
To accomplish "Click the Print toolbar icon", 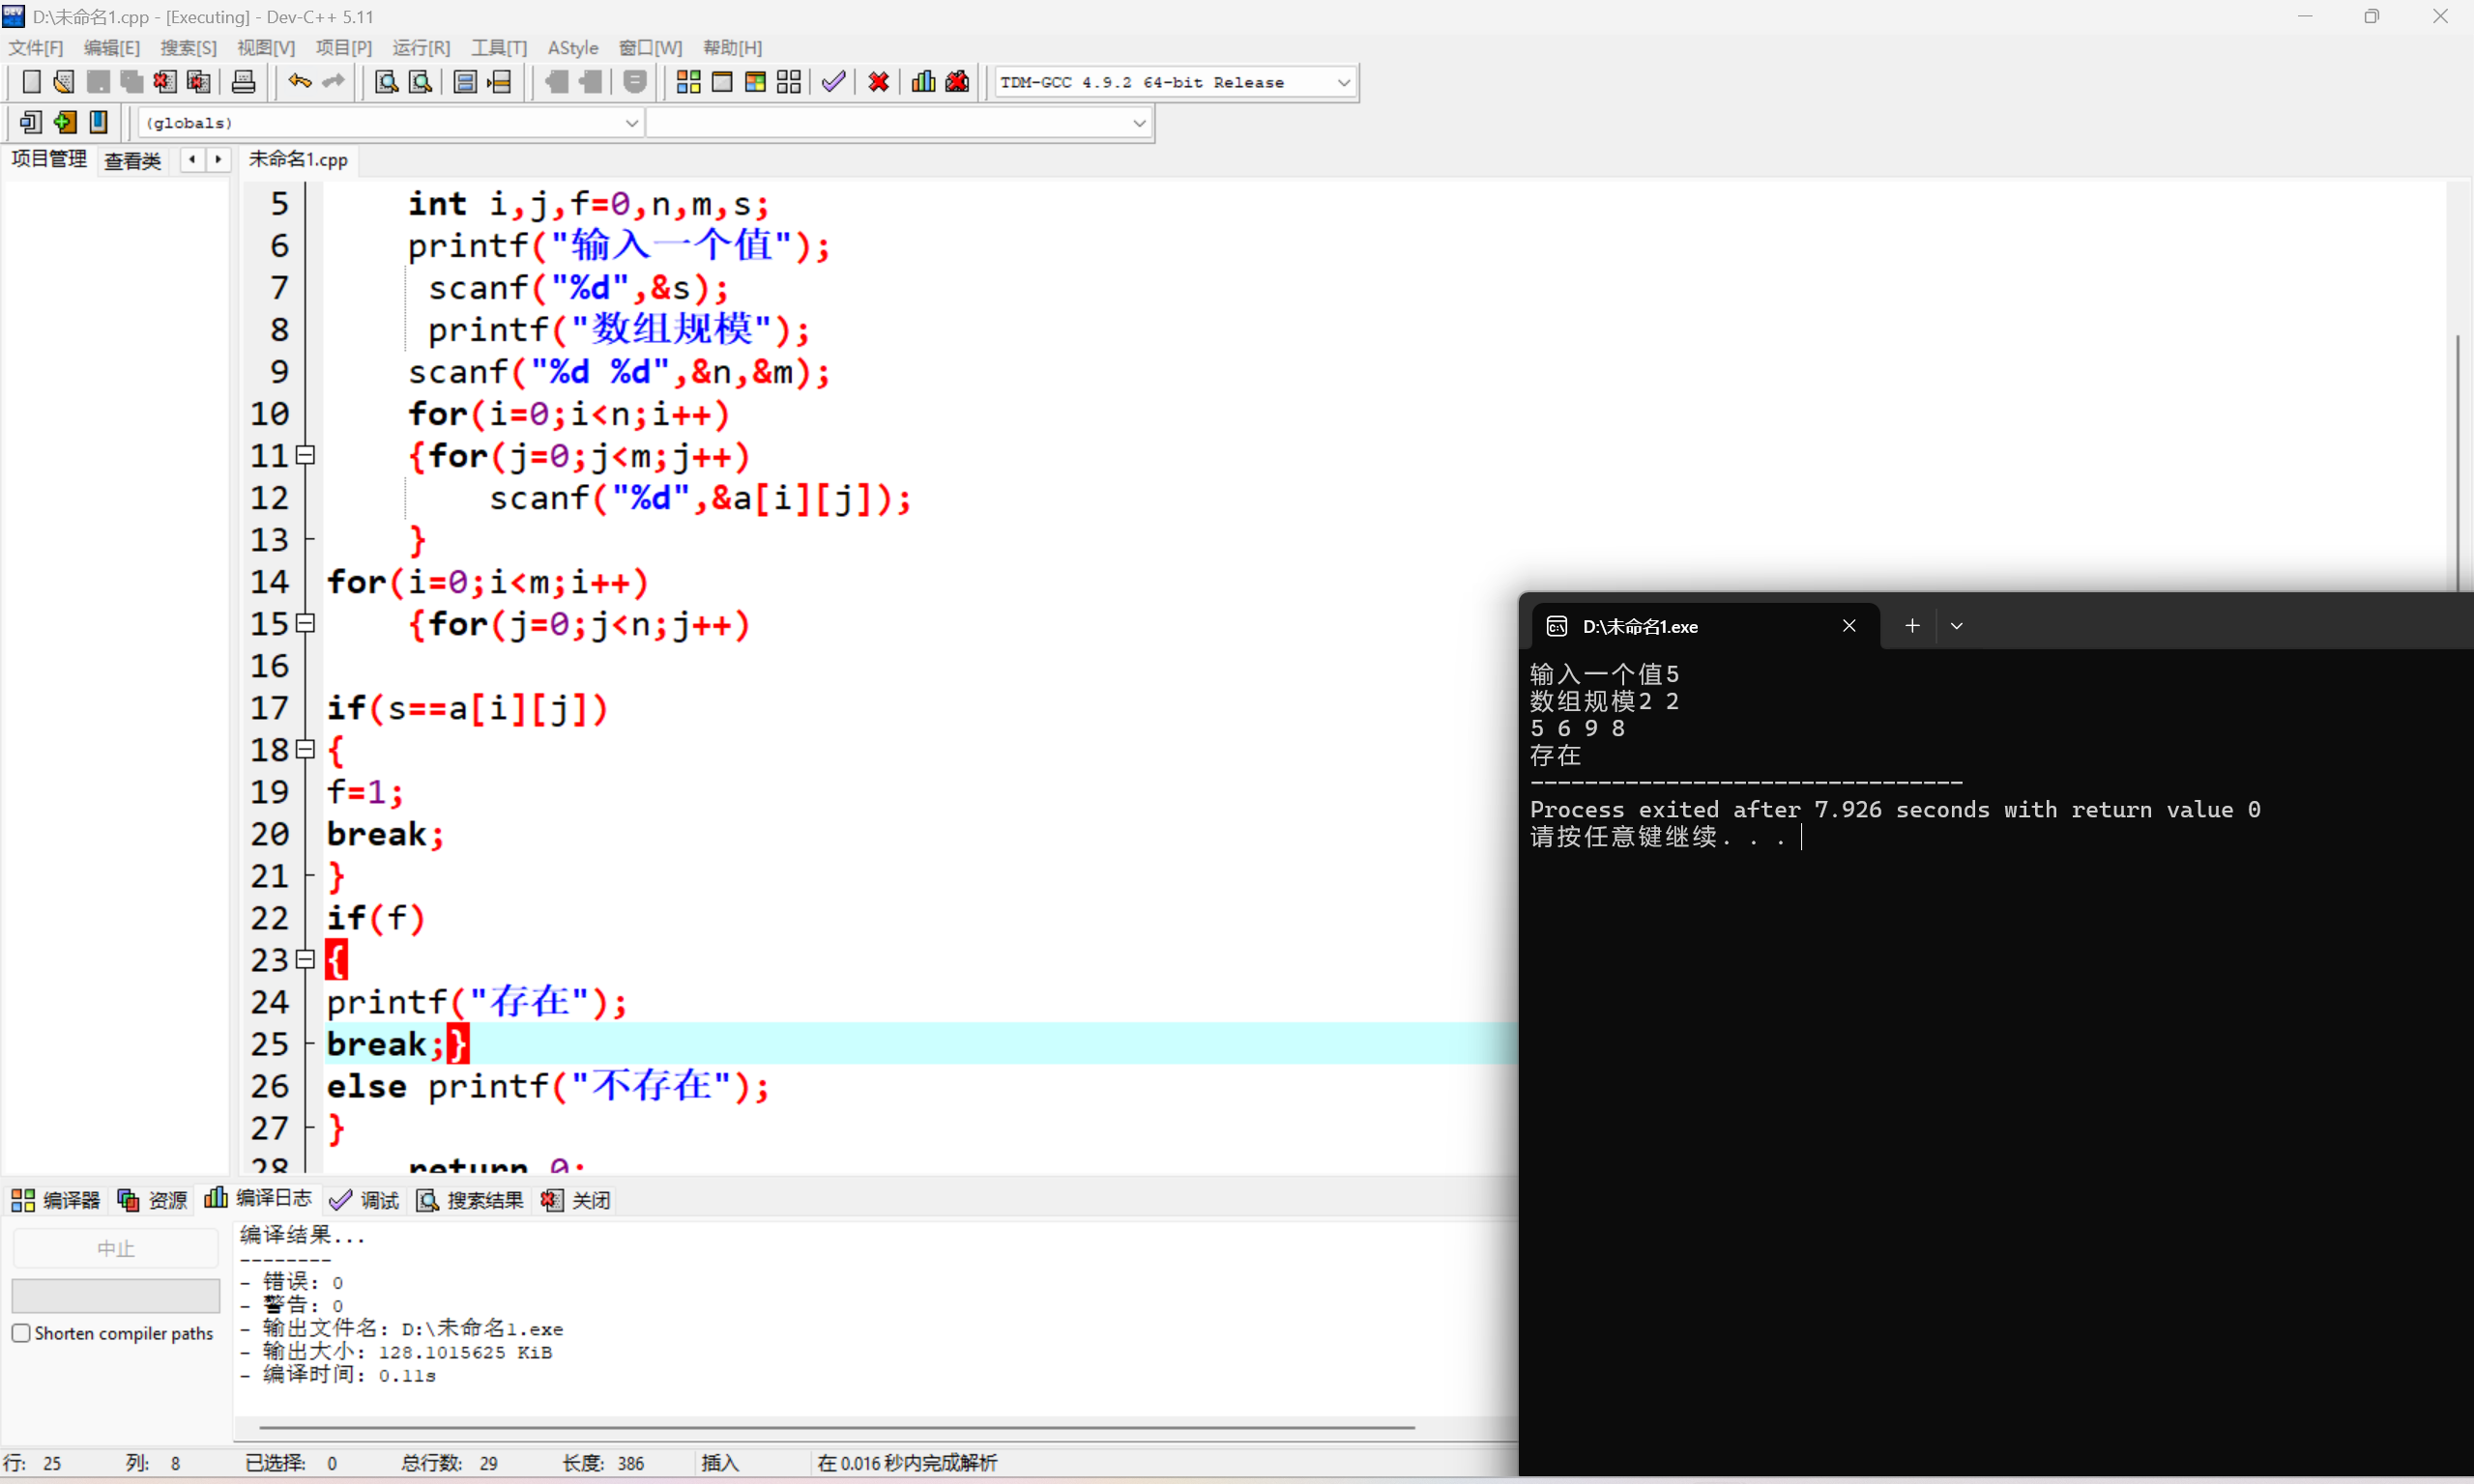I will 243,82.
